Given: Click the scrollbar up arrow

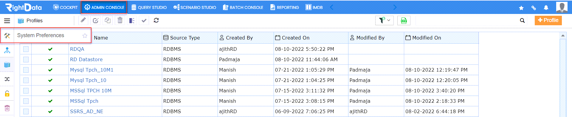Looking at the screenshot, I should pyautogui.click(x=563, y=36).
